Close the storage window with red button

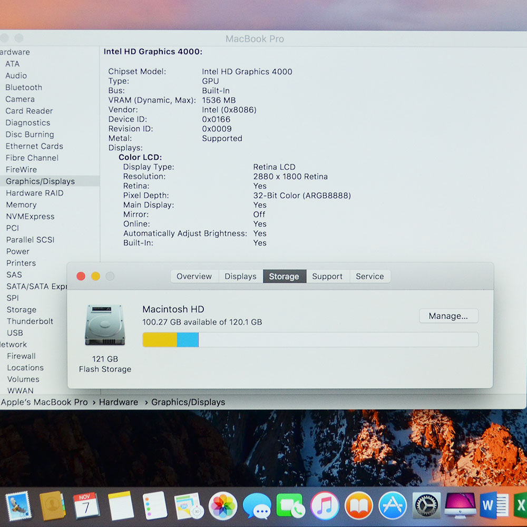[x=81, y=276]
